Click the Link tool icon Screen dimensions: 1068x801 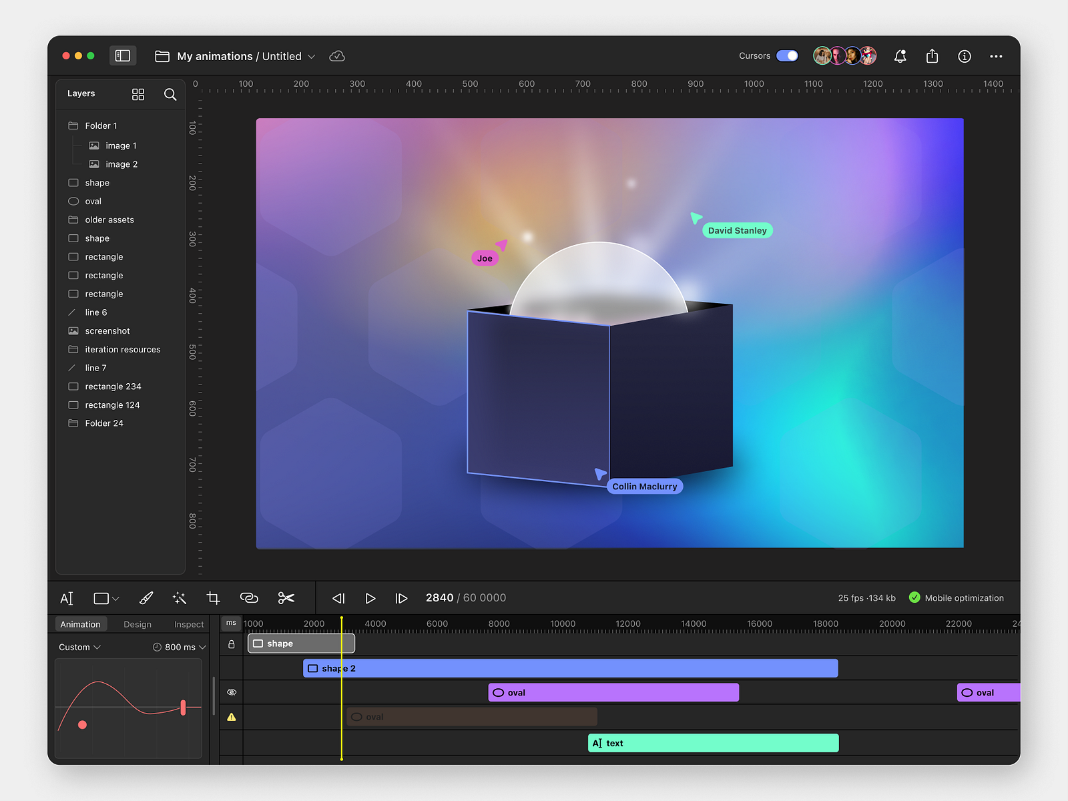click(x=249, y=598)
